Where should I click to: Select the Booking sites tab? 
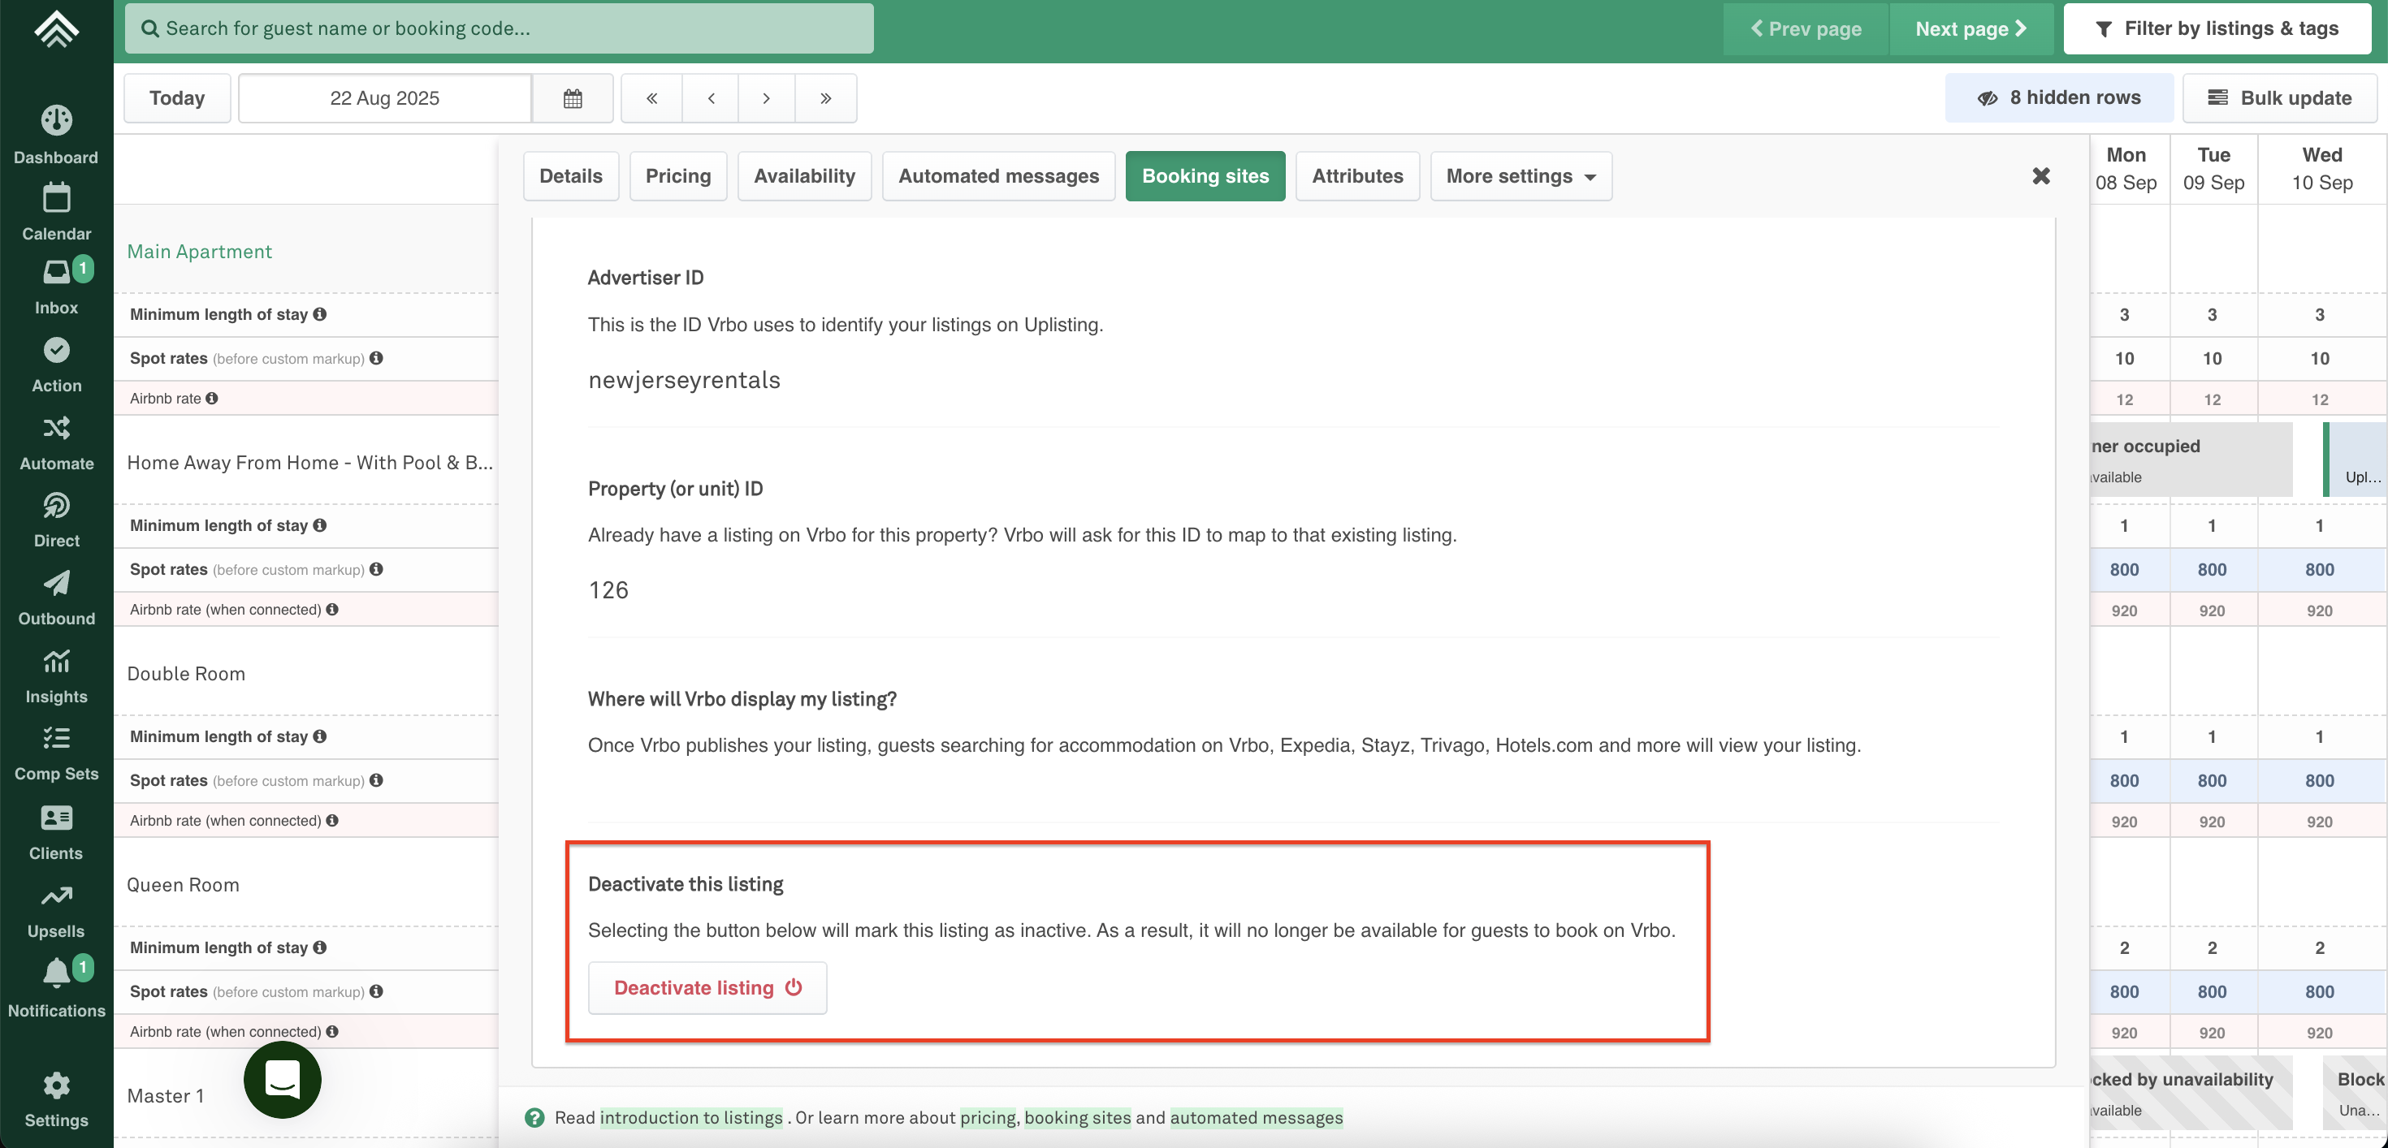[1205, 176]
